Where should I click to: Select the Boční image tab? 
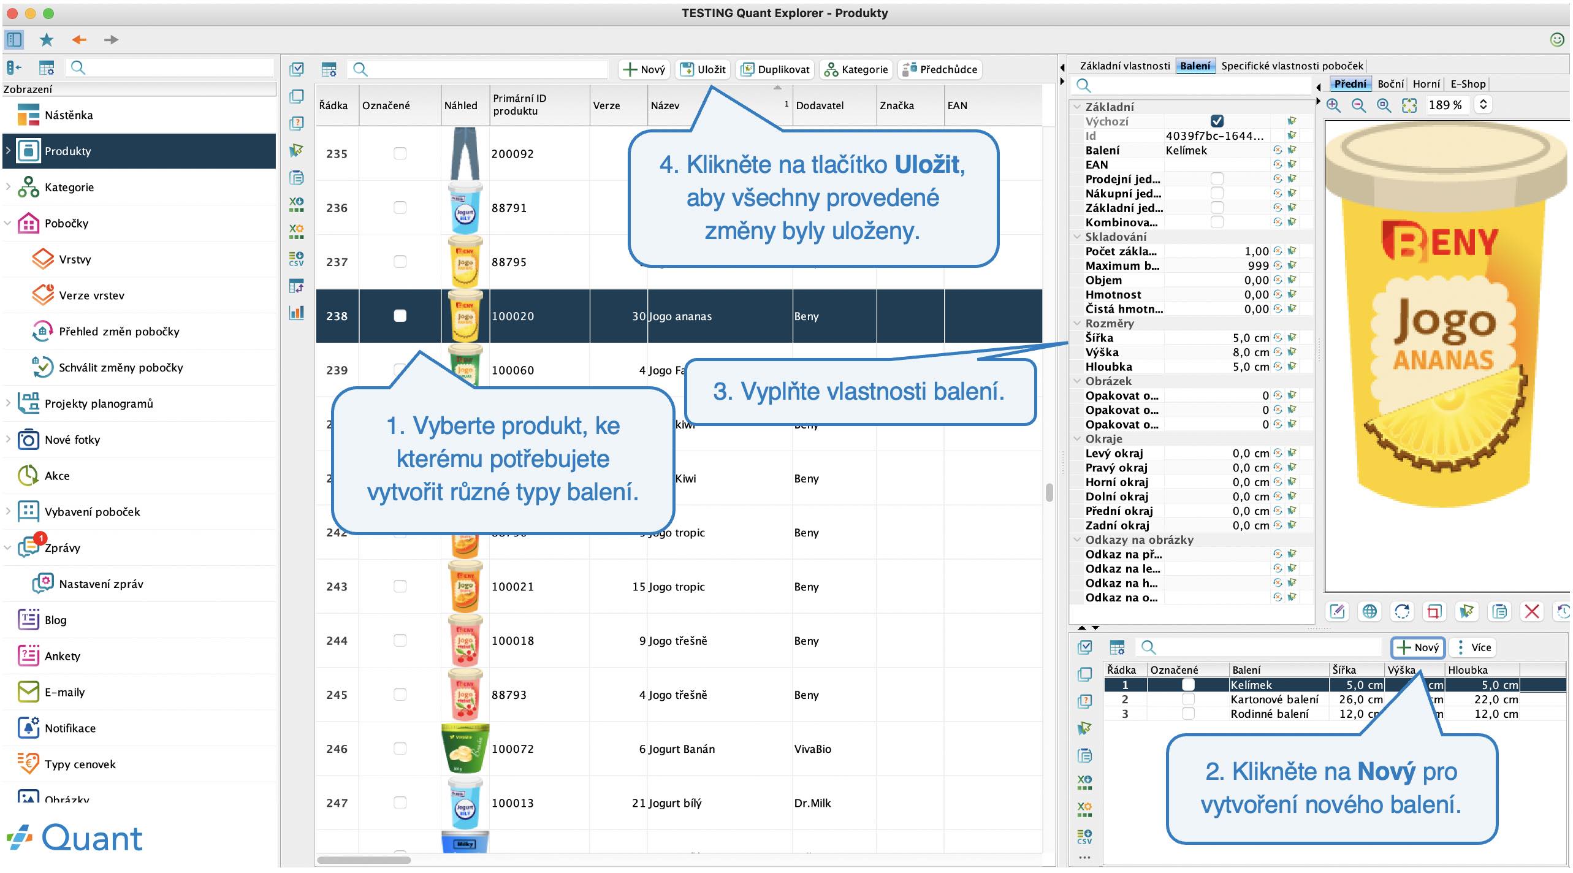point(1390,85)
